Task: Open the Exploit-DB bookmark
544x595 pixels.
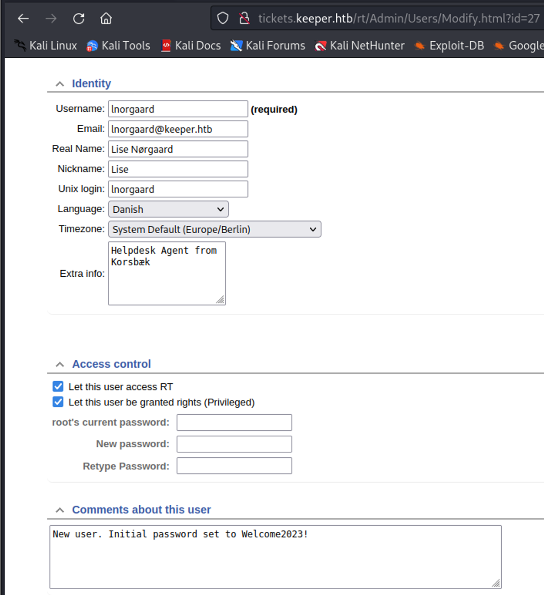Action: [449, 46]
